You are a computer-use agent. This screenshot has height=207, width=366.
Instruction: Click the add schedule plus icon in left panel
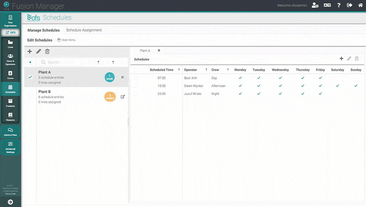(x=30, y=51)
